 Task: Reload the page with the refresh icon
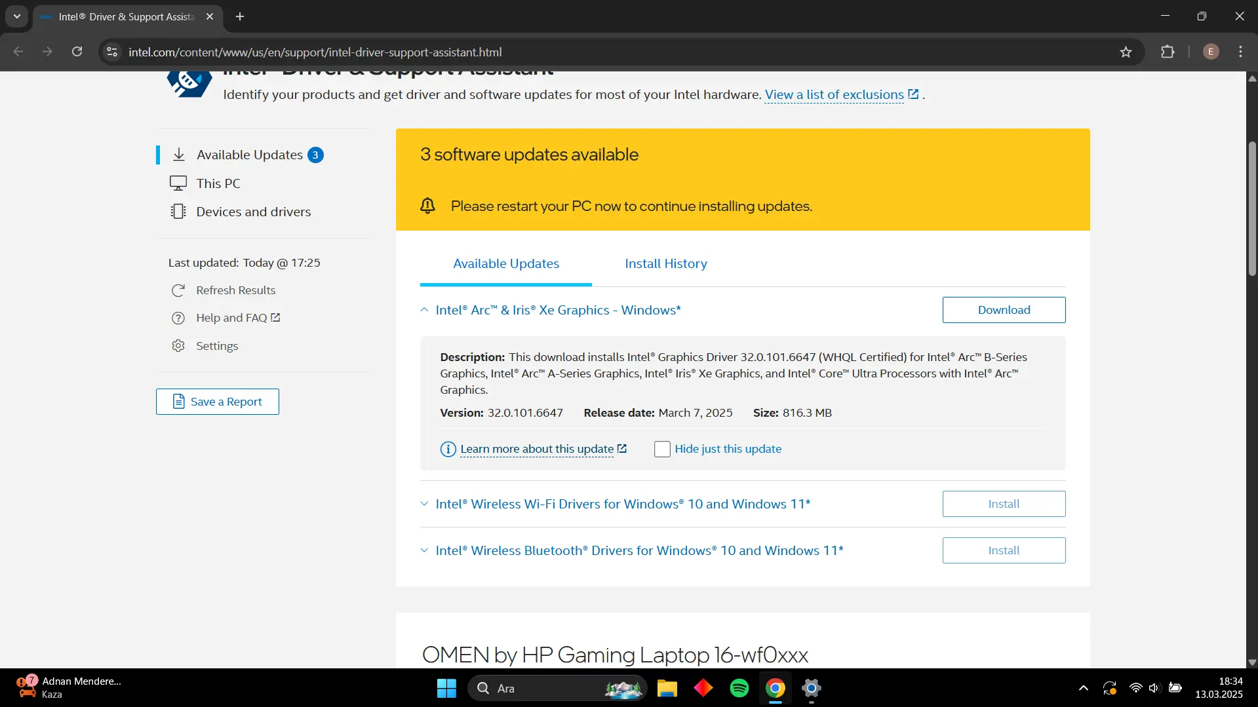[x=77, y=52]
